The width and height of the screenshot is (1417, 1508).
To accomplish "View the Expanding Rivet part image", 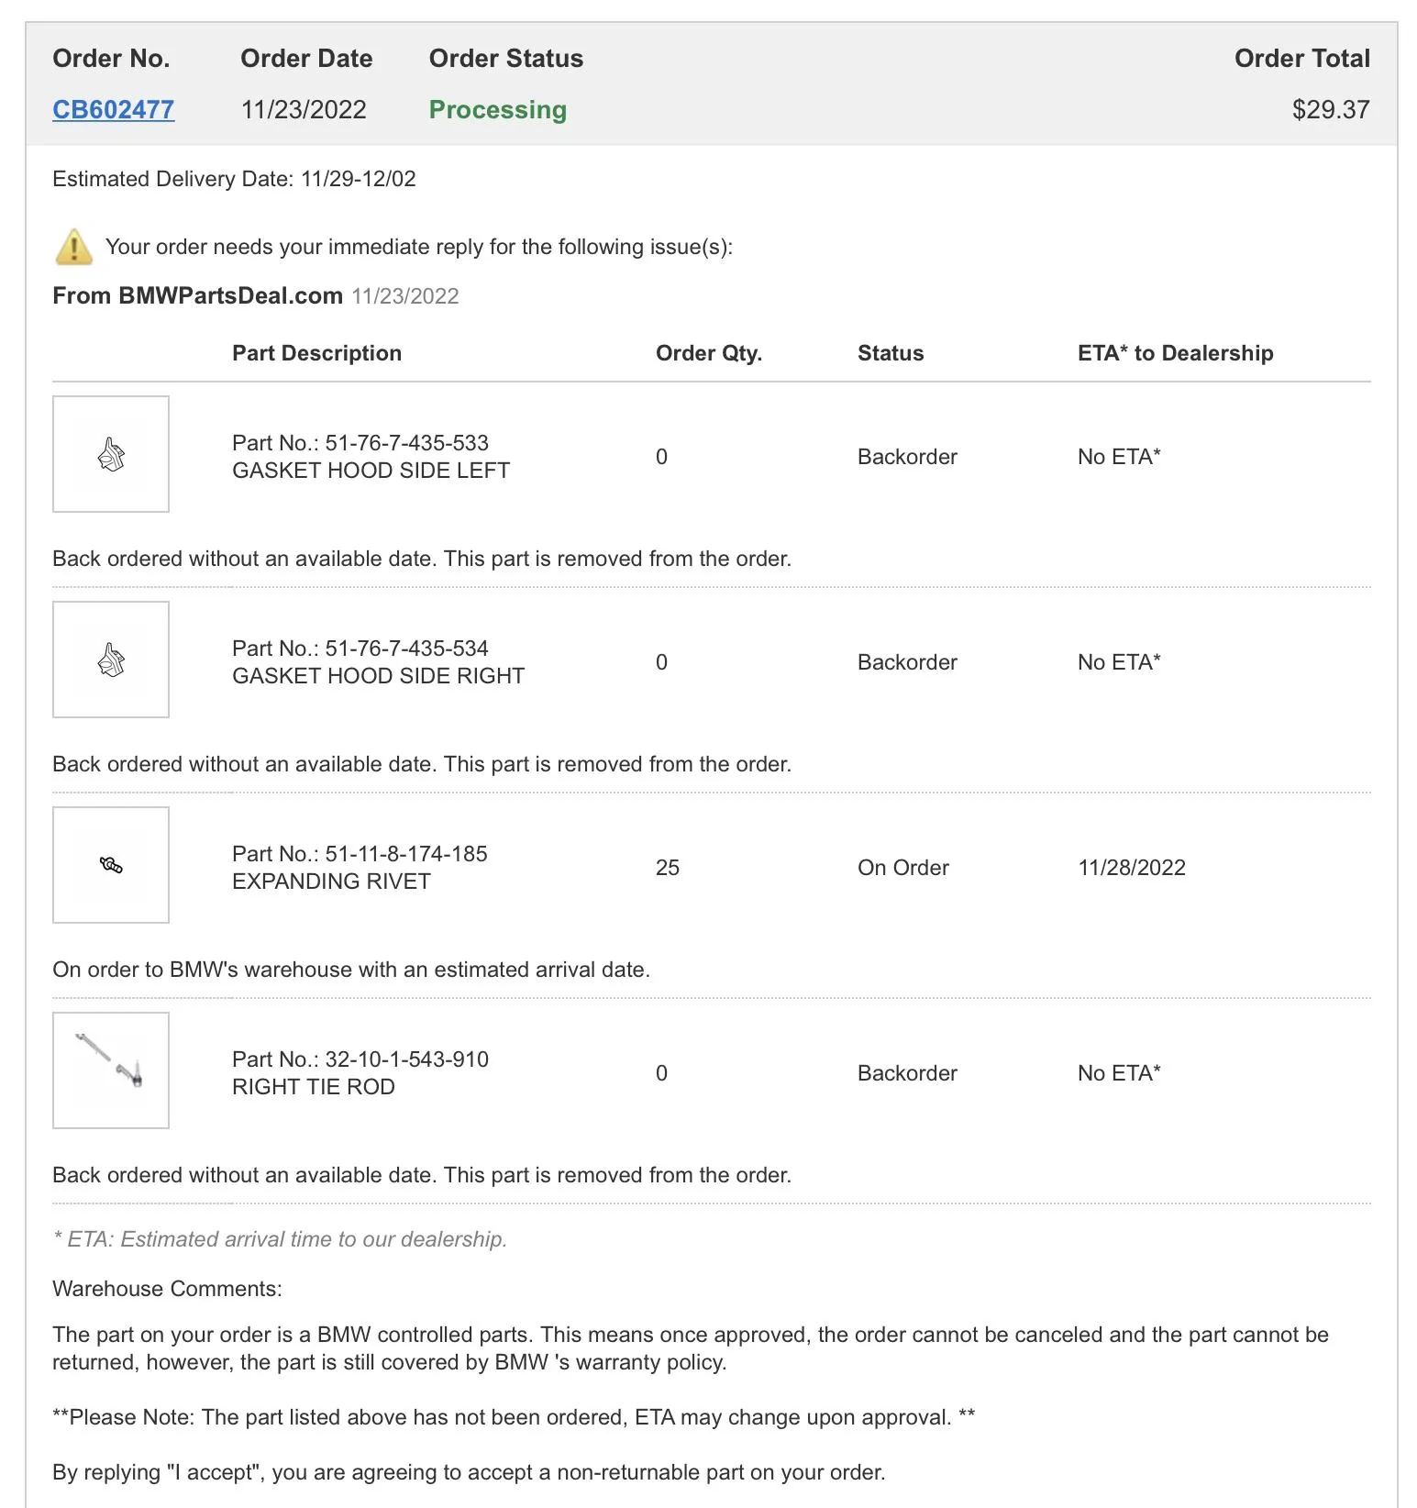I will (x=111, y=865).
